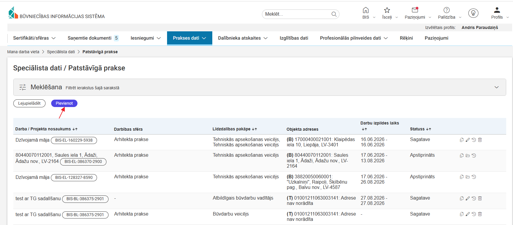Expand the Prakses dati dropdown
This screenshot has width=513, height=225.
click(190, 38)
